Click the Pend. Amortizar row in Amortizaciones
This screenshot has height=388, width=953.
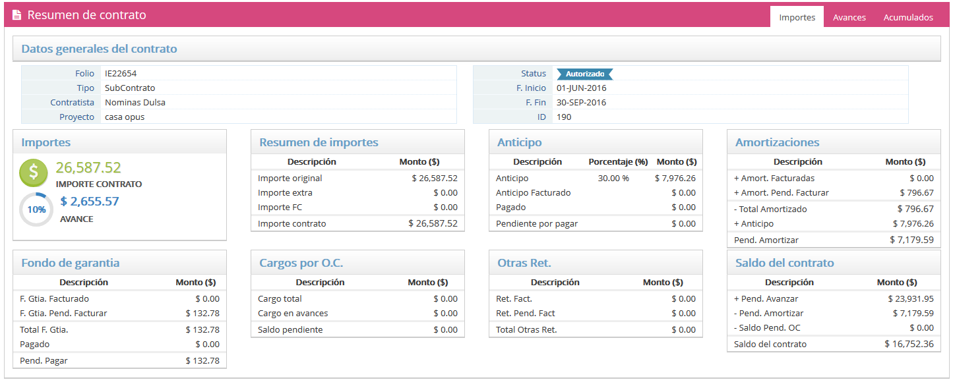tap(834, 240)
